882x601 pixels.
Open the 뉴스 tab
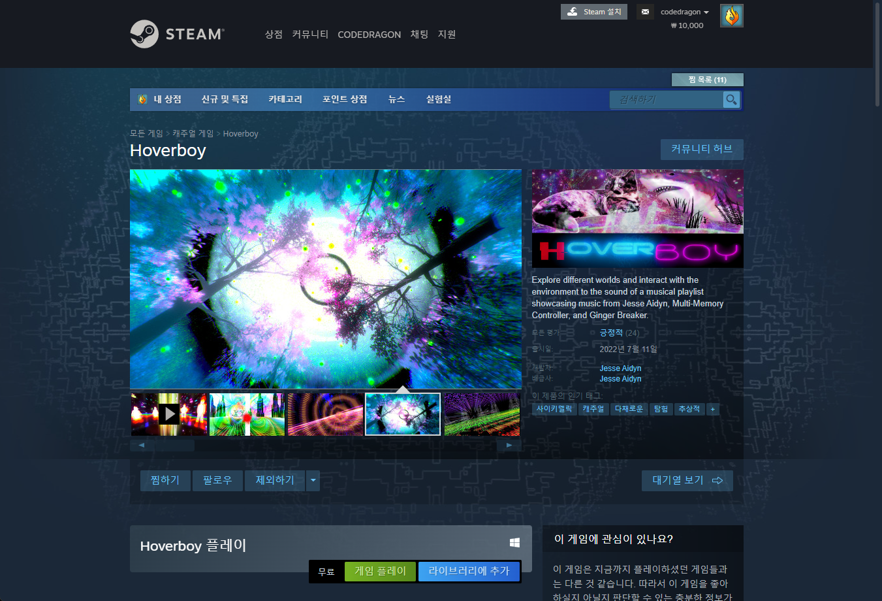coord(396,99)
